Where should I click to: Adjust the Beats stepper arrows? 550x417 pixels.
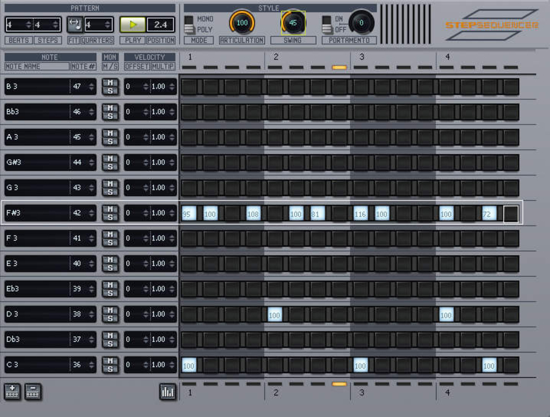(x=28, y=25)
